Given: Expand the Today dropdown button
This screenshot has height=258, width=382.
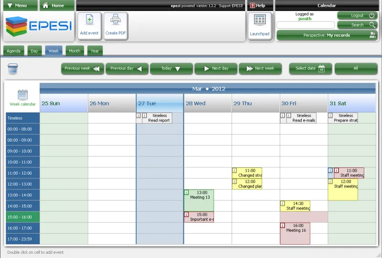Looking at the screenshot, I should [171, 68].
